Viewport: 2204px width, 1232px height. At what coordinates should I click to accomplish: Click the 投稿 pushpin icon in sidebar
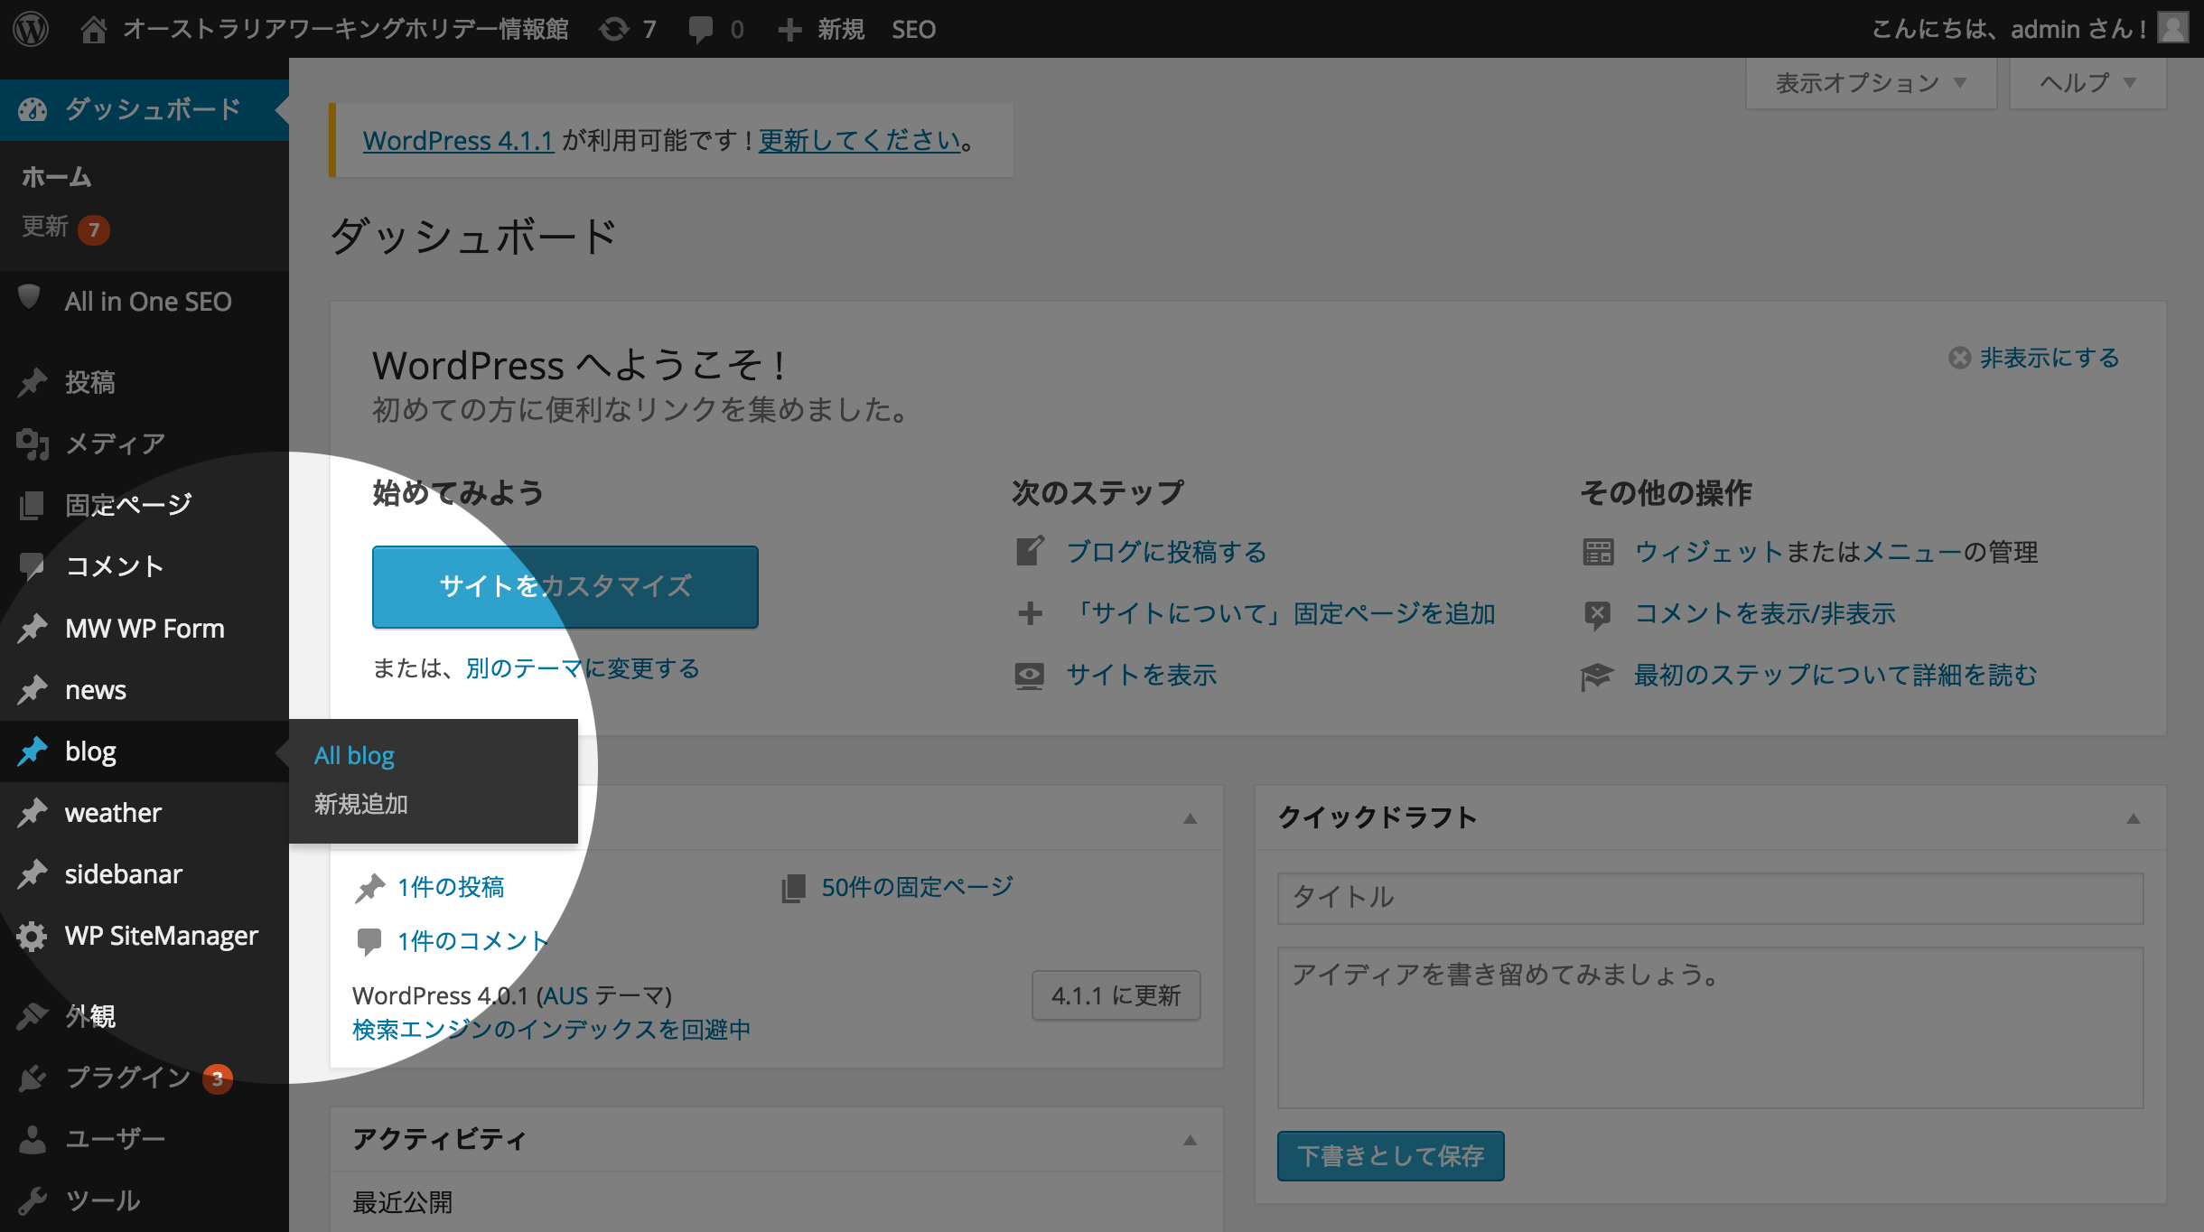33,382
